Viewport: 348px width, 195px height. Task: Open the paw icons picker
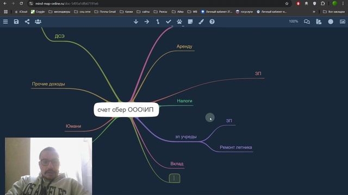[x=179, y=22]
